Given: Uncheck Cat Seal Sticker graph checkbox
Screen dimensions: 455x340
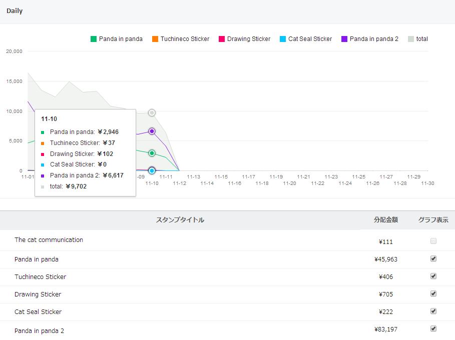Looking at the screenshot, I should click(433, 311).
